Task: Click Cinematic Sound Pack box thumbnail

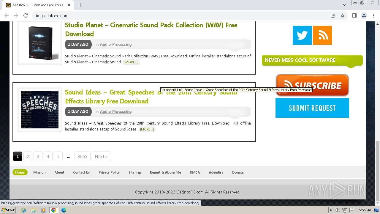Action: click(40, 43)
